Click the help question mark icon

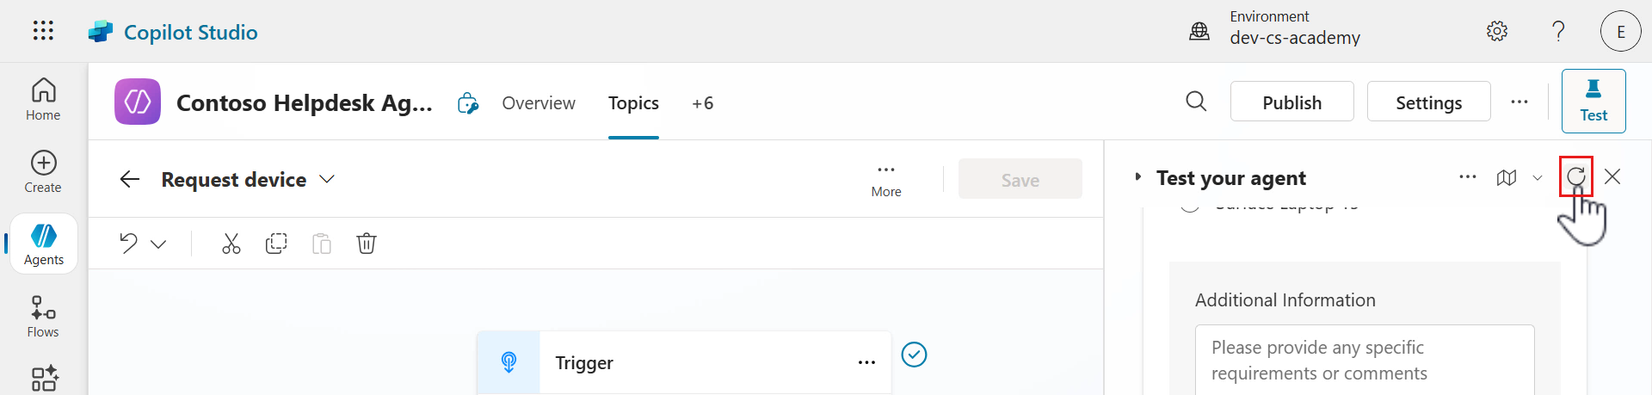point(1558,32)
